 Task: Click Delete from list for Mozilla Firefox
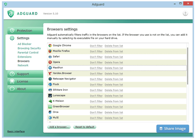coord(114,51)
